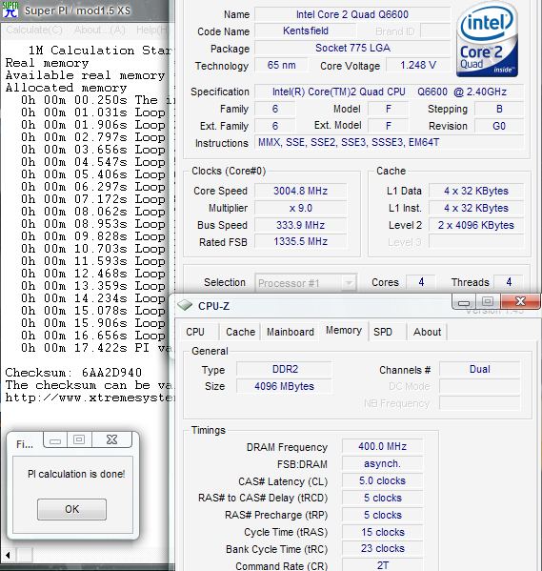
Task: Click the Bus Speed value 333.9 MHz
Action: click(300, 225)
